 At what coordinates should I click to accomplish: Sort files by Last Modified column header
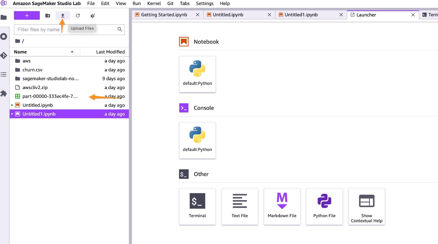click(x=104, y=52)
